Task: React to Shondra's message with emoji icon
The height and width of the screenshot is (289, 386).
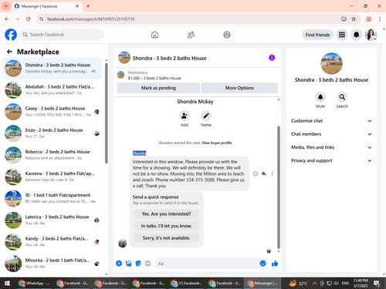Action: click(x=255, y=173)
